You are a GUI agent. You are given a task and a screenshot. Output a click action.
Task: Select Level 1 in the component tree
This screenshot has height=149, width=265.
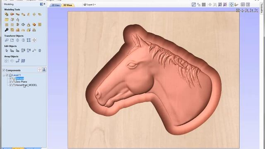(x=17, y=75)
